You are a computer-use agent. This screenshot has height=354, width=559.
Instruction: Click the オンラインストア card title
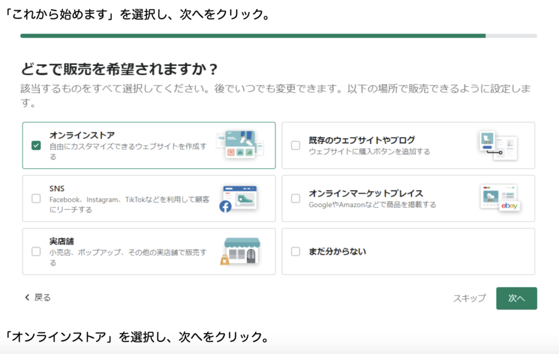pyautogui.click(x=82, y=135)
